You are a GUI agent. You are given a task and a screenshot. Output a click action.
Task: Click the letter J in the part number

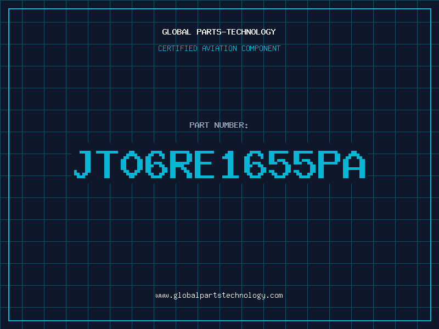[x=83, y=164]
